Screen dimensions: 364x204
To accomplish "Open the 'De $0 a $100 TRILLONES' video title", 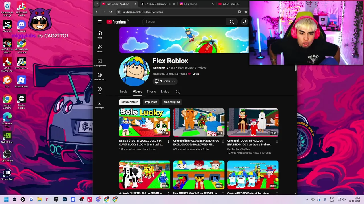I will [141, 143].
